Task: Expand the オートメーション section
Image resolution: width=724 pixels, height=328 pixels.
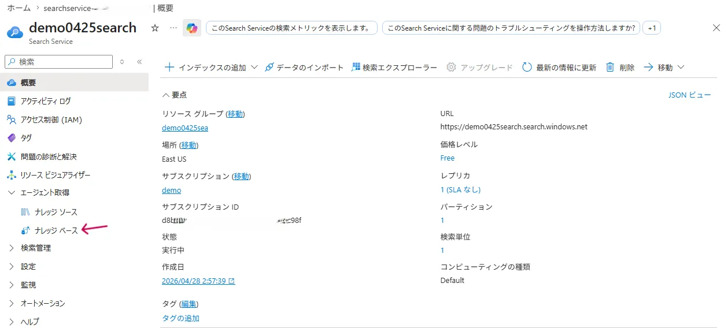Action: (x=12, y=303)
